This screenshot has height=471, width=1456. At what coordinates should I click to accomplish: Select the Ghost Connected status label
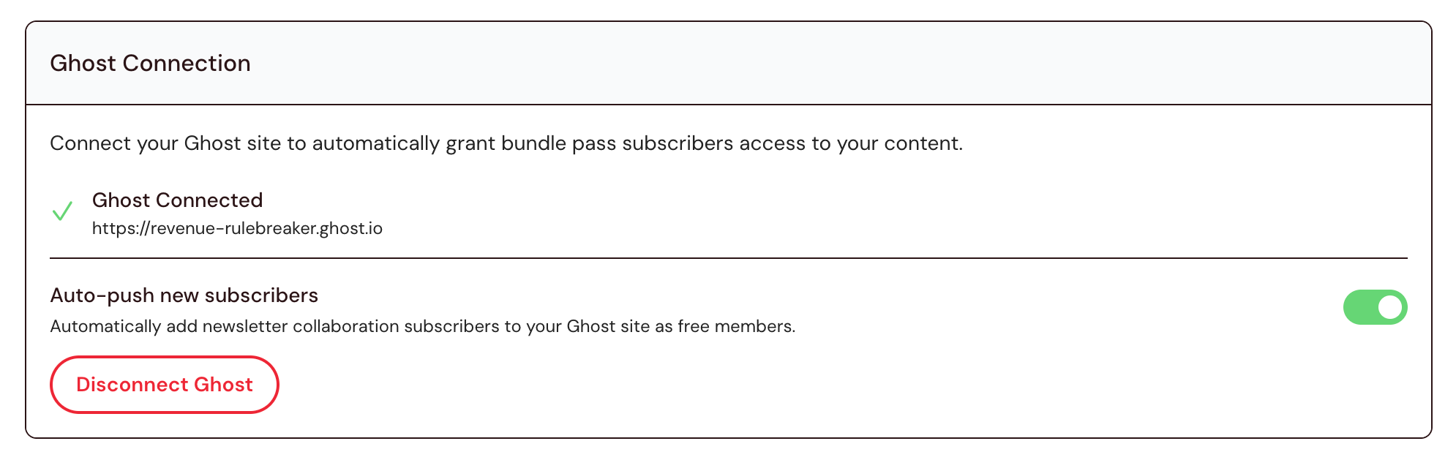click(x=177, y=200)
